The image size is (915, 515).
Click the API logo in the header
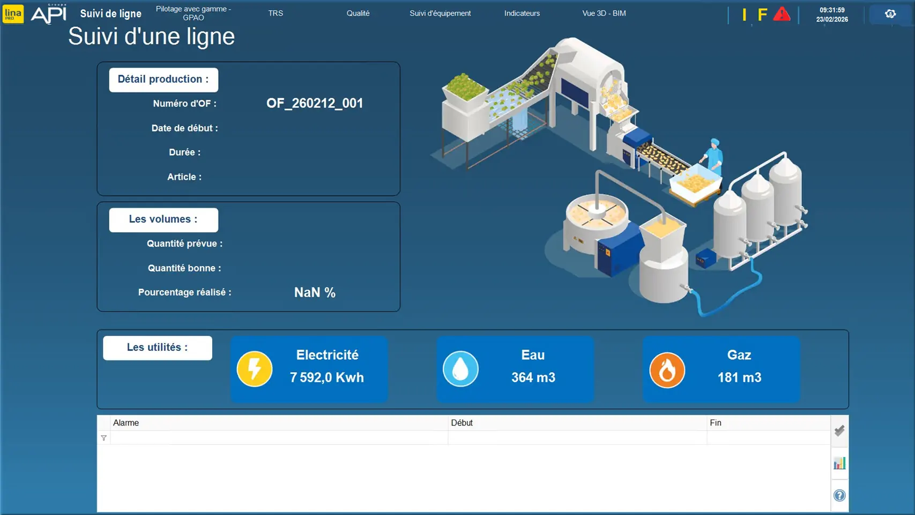click(49, 14)
